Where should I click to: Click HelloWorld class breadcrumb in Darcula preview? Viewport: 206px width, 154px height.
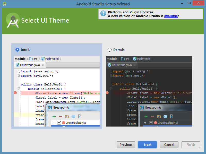(142, 59)
